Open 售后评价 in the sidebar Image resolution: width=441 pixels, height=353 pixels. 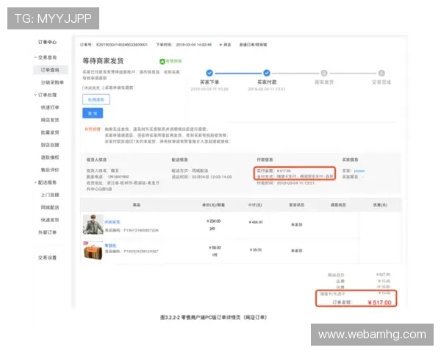point(50,170)
